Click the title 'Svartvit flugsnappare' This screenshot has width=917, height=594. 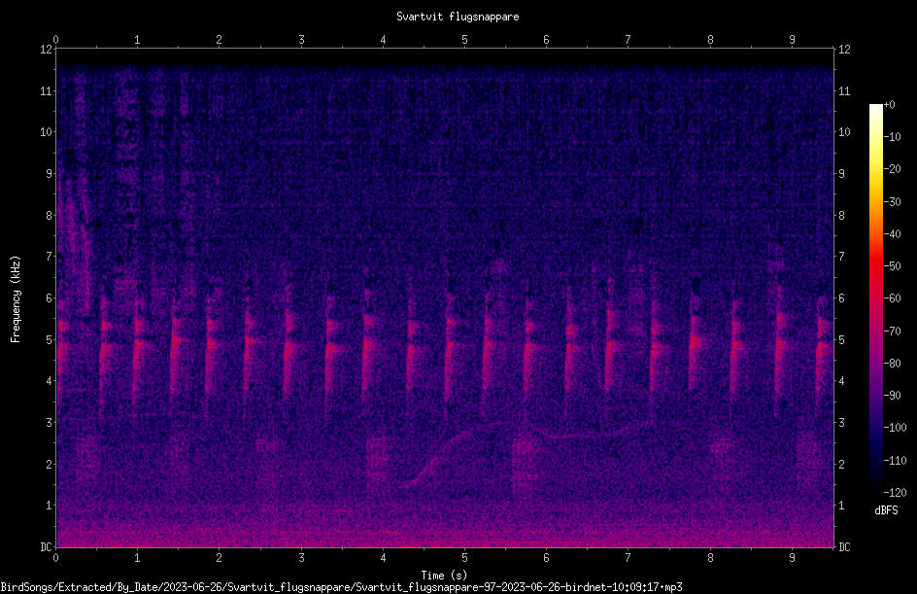pyautogui.click(x=458, y=17)
